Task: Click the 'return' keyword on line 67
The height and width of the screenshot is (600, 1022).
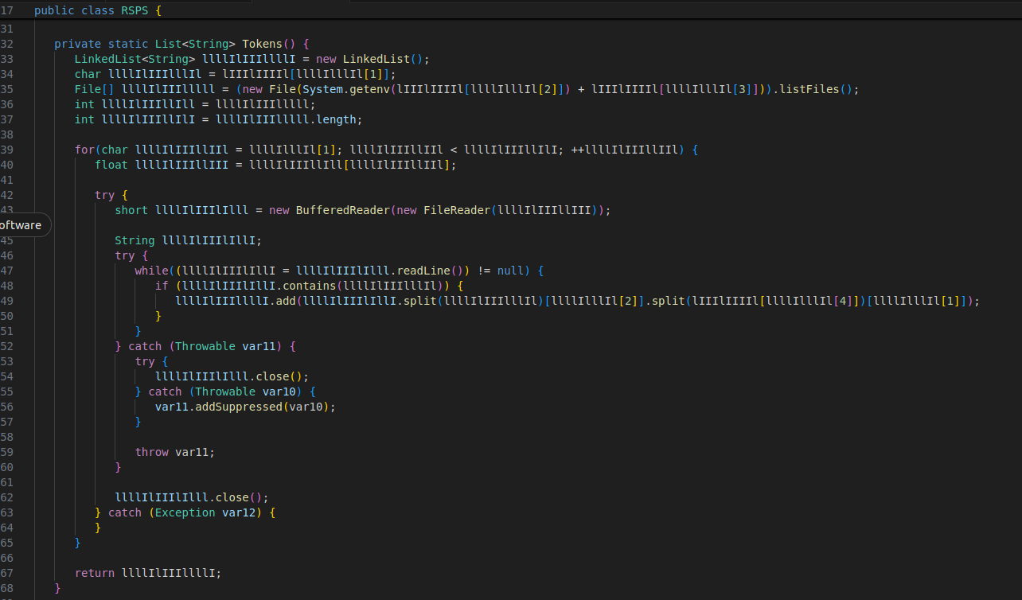Action: click(x=95, y=573)
